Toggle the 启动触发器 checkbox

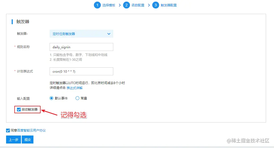(19, 110)
